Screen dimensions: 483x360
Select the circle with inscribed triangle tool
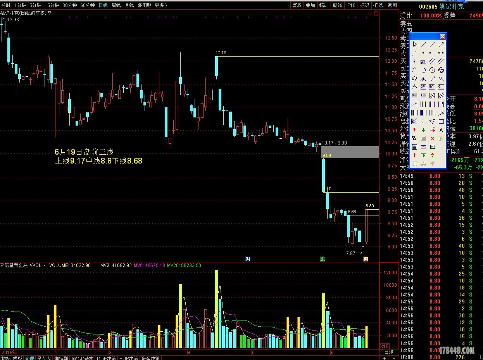441,70
